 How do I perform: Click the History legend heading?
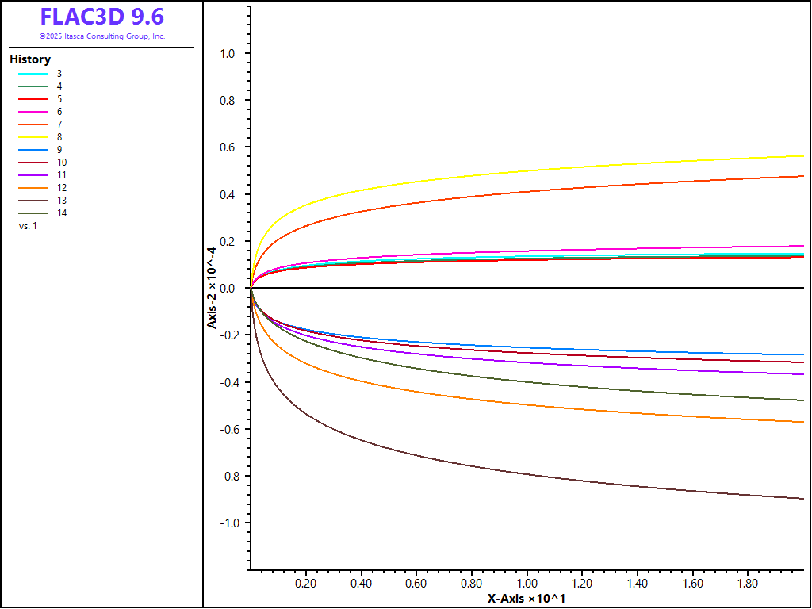(x=30, y=59)
